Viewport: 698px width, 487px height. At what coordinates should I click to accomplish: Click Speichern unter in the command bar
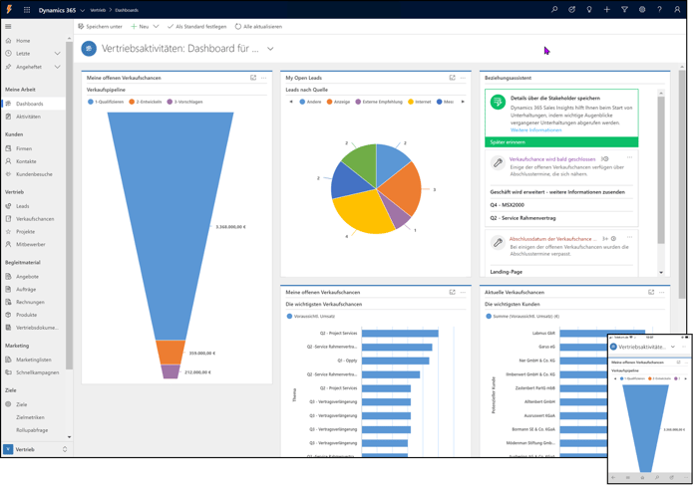[x=100, y=27]
